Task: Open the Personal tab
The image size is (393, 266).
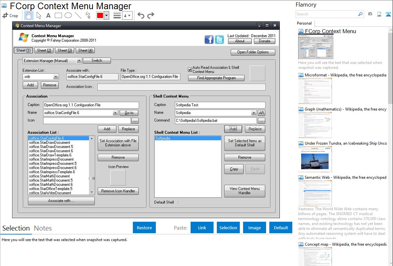Action: [304, 23]
